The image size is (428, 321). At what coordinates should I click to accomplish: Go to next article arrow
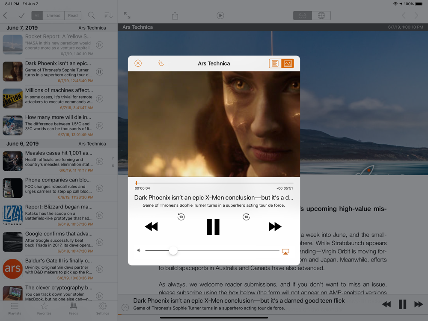pyautogui.click(x=416, y=15)
